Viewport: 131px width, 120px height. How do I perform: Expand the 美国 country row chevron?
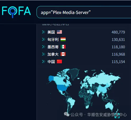click(x=44, y=32)
